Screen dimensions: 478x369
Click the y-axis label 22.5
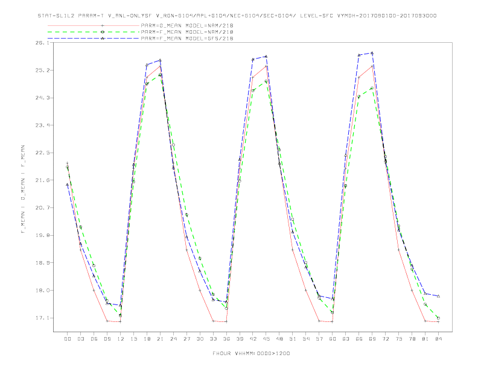42,153
